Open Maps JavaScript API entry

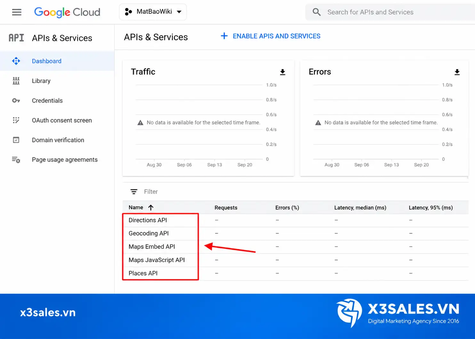click(157, 260)
